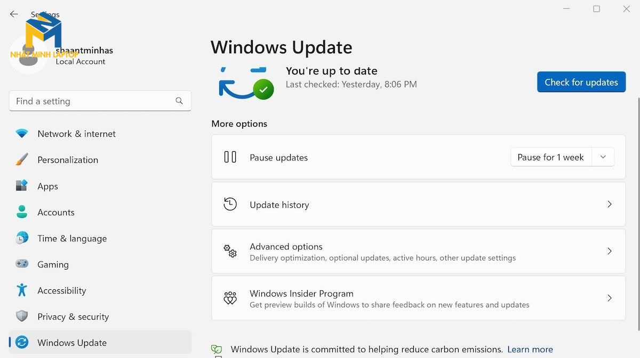Screen dimensions: 640x358
Task: Click the Windows Insider Program icon
Action: pyautogui.click(x=230, y=298)
